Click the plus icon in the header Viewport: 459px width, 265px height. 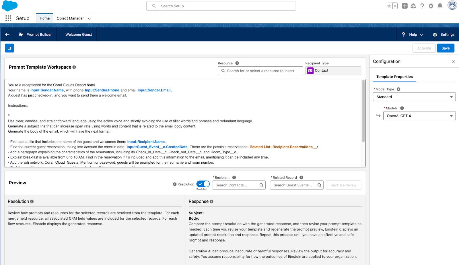pos(404,6)
